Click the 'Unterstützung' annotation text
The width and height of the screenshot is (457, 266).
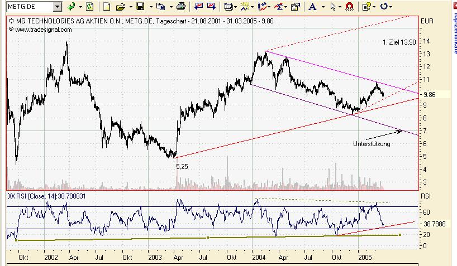coord(372,144)
